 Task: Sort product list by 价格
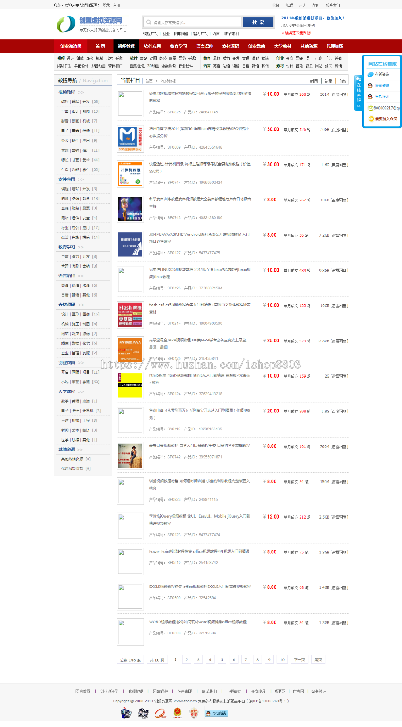343,81
